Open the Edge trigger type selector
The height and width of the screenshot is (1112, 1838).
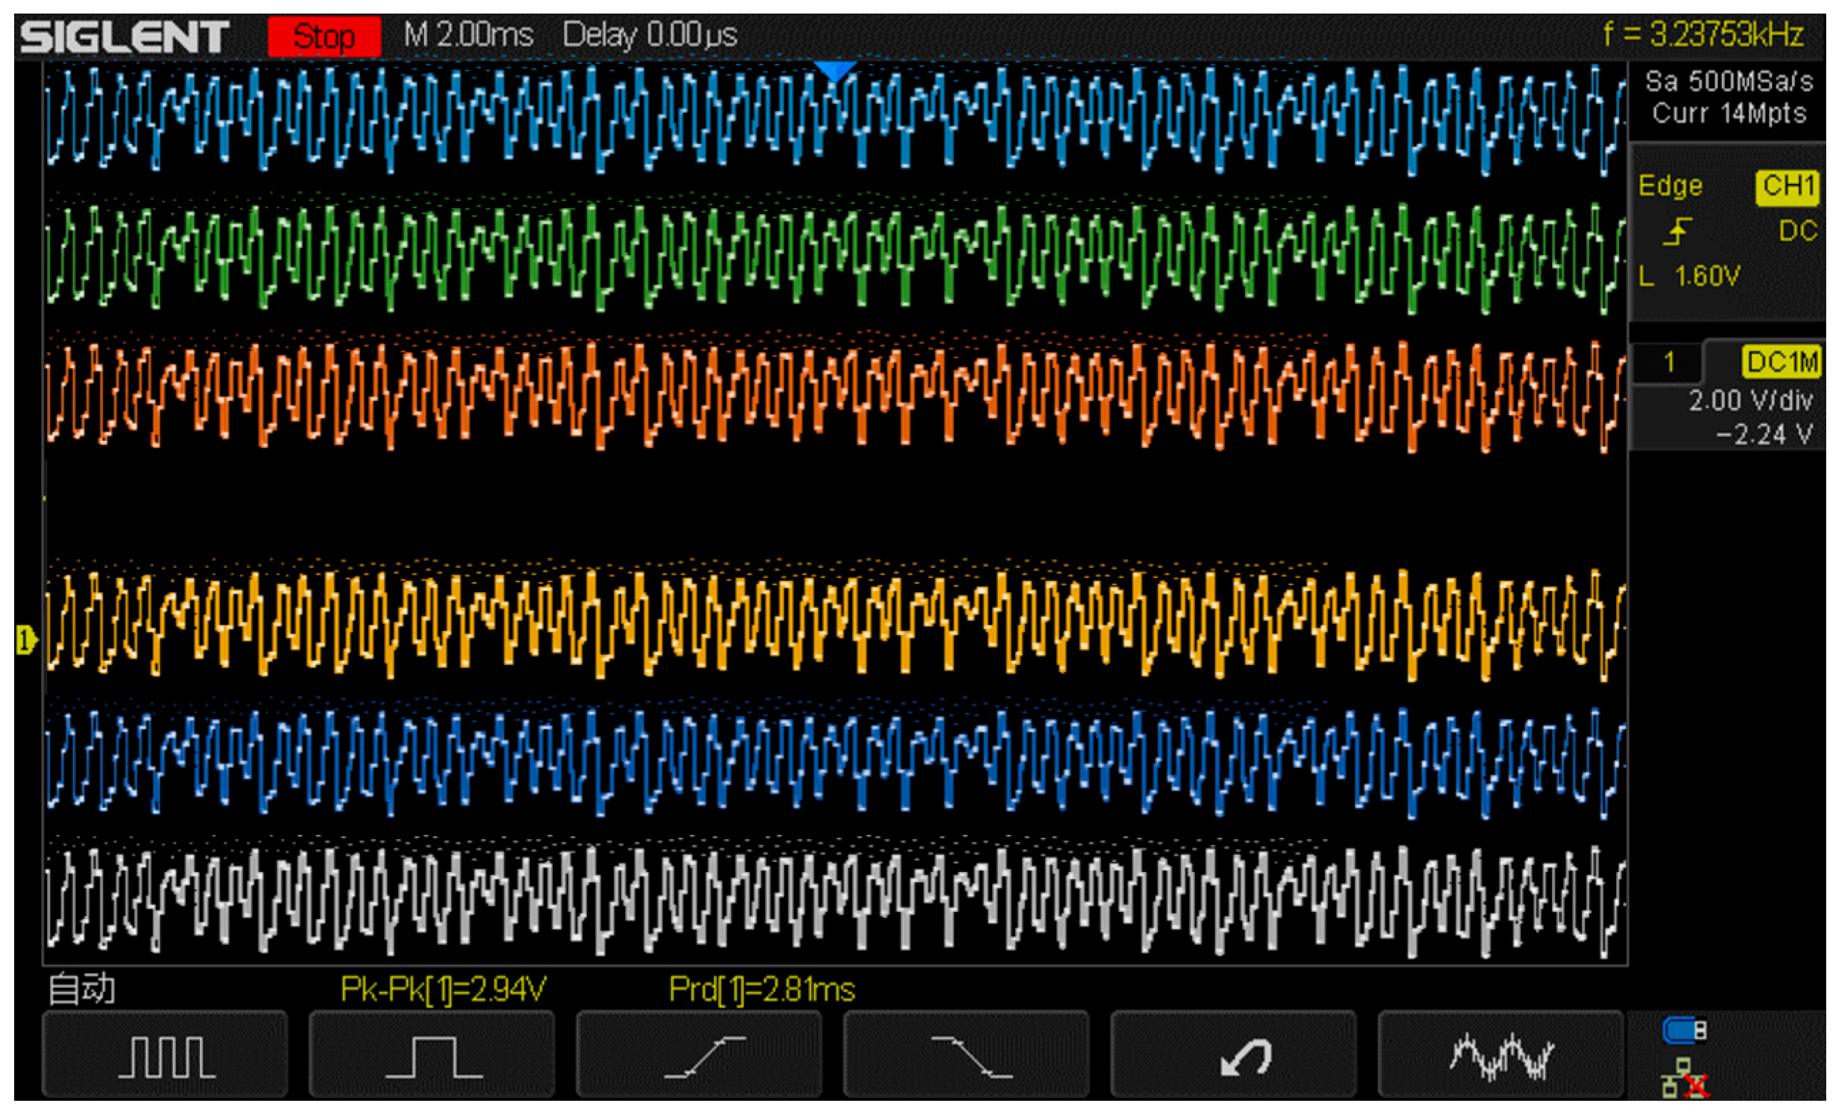1670,186
